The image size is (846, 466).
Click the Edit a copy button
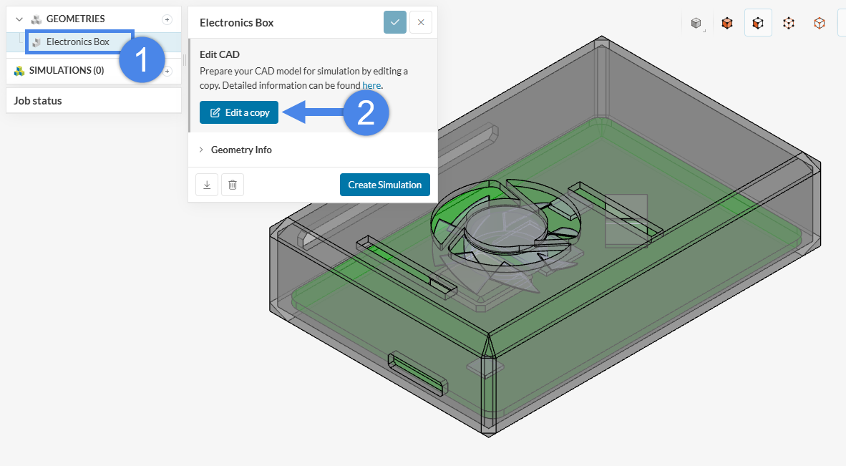click(239, 113)
